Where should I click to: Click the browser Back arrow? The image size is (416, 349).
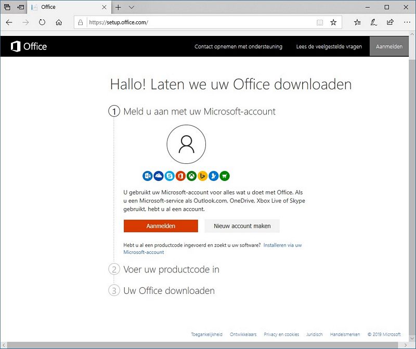coord(9,22)
